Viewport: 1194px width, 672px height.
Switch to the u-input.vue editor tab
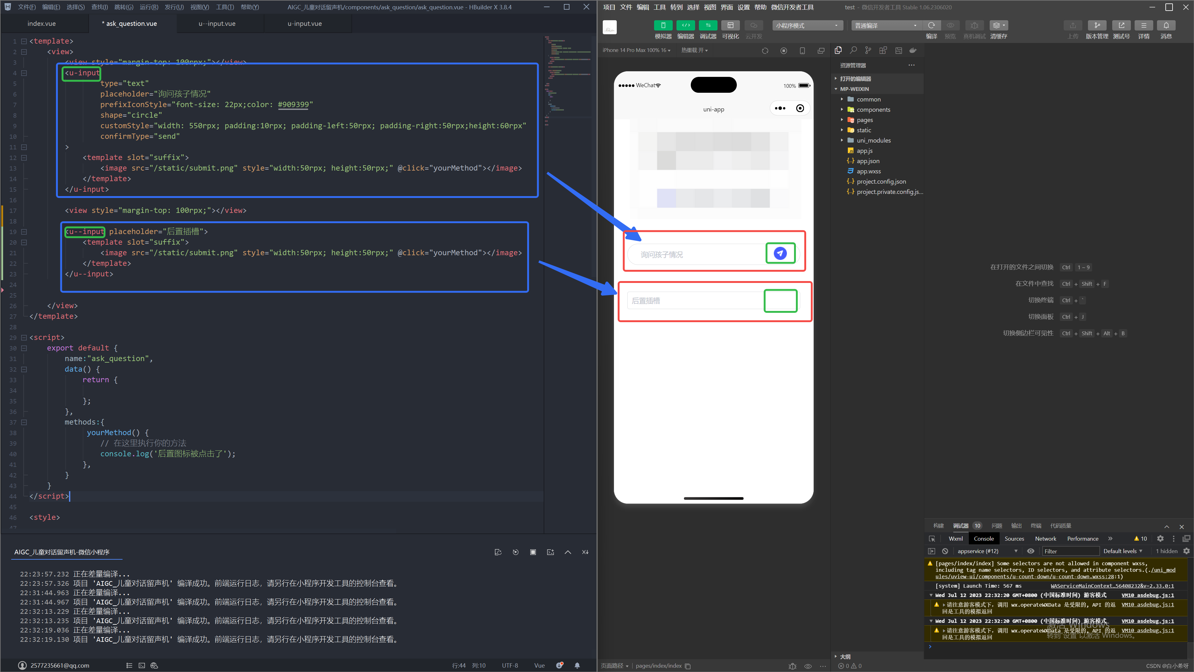[x=304, y=24]
